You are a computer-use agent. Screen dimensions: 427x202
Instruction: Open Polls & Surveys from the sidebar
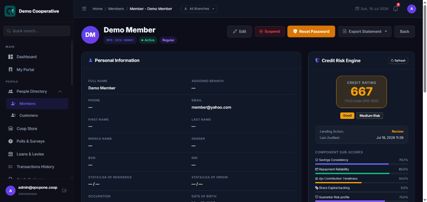[x=37, y=141]
